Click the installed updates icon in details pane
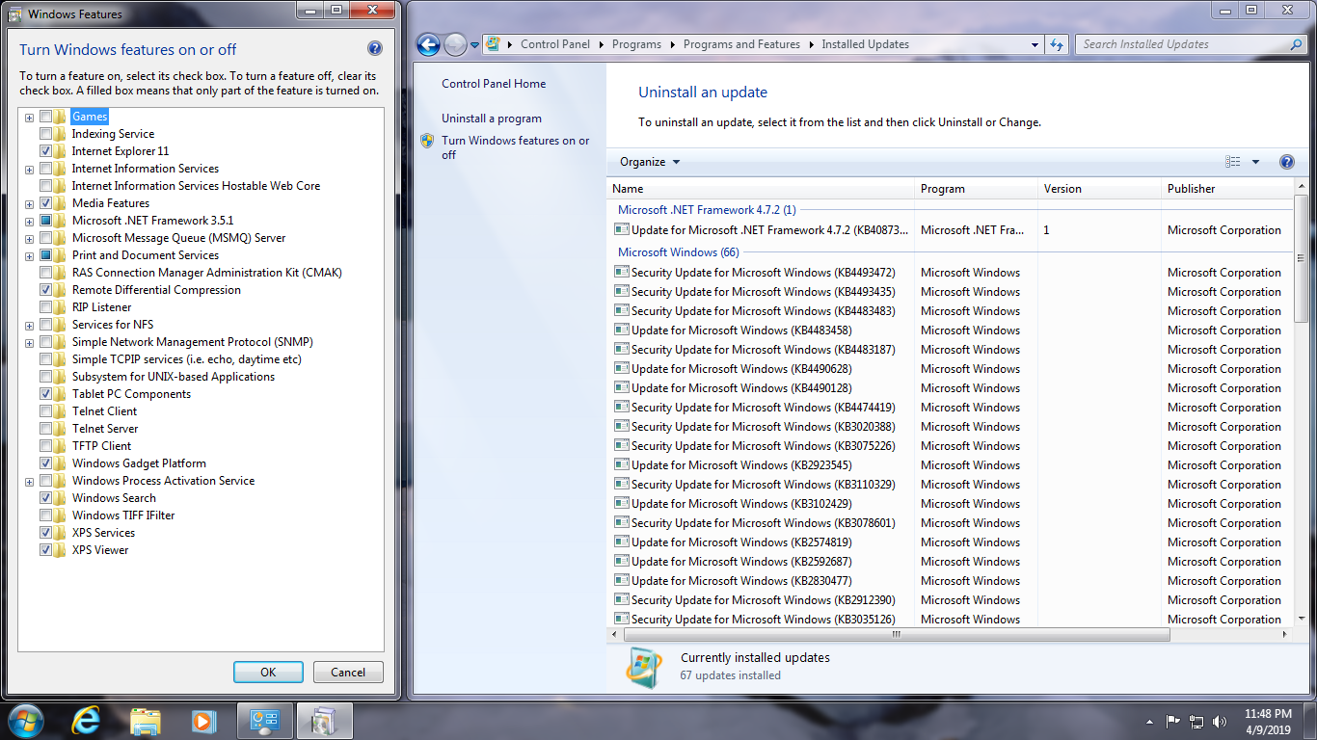This screenshot has height=740, width=1317. (644, 666)
